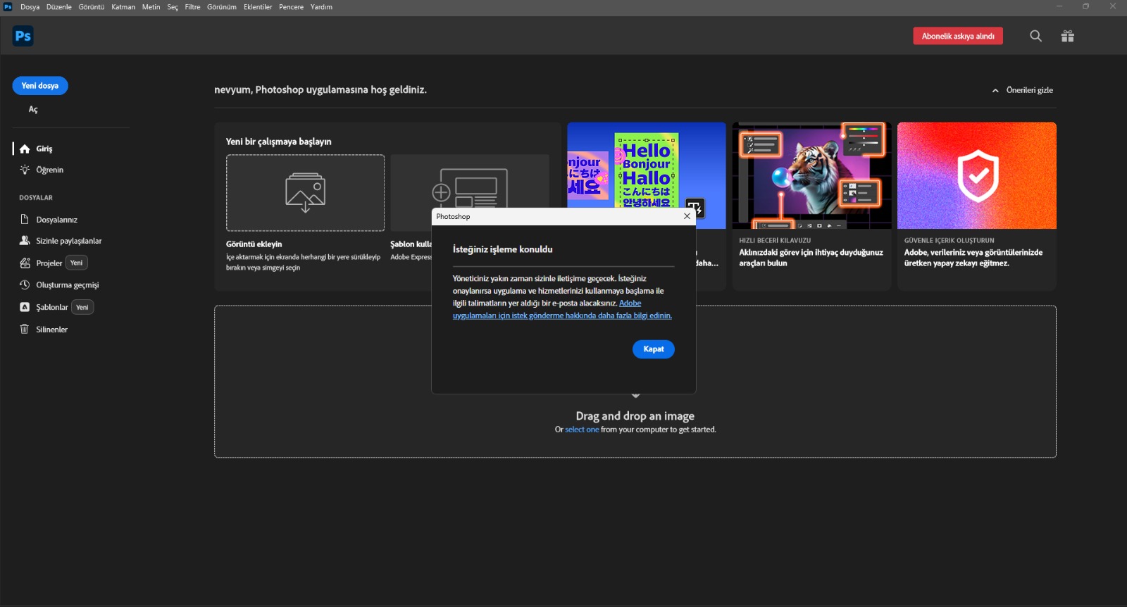This screenshot has height=607, width=1127.
Task: Open the Katman menu
Action: click(123, 7)
